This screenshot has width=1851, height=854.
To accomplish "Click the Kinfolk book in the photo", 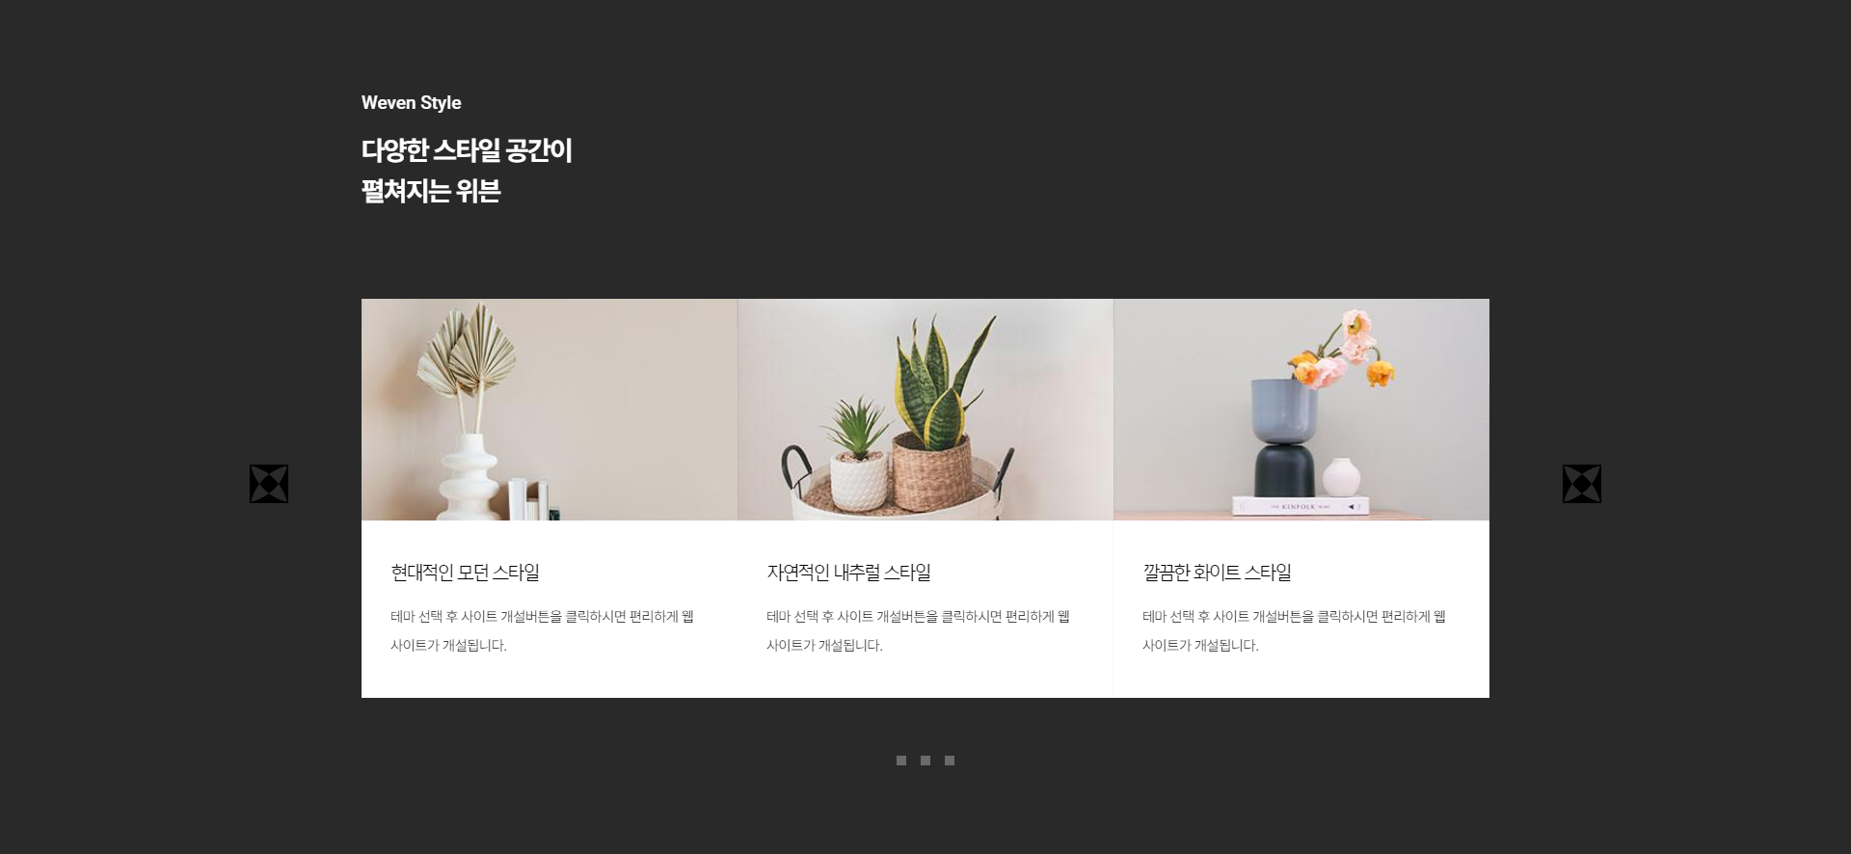I will (1301, 506).
